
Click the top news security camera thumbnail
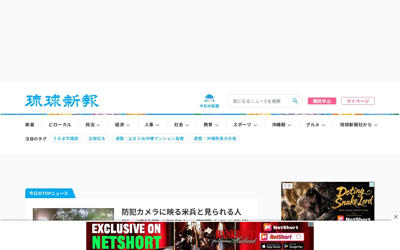[73, 214]
